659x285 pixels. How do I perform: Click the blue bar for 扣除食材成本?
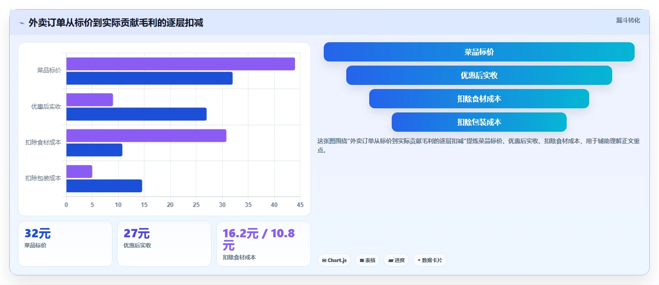click(94, 150)
